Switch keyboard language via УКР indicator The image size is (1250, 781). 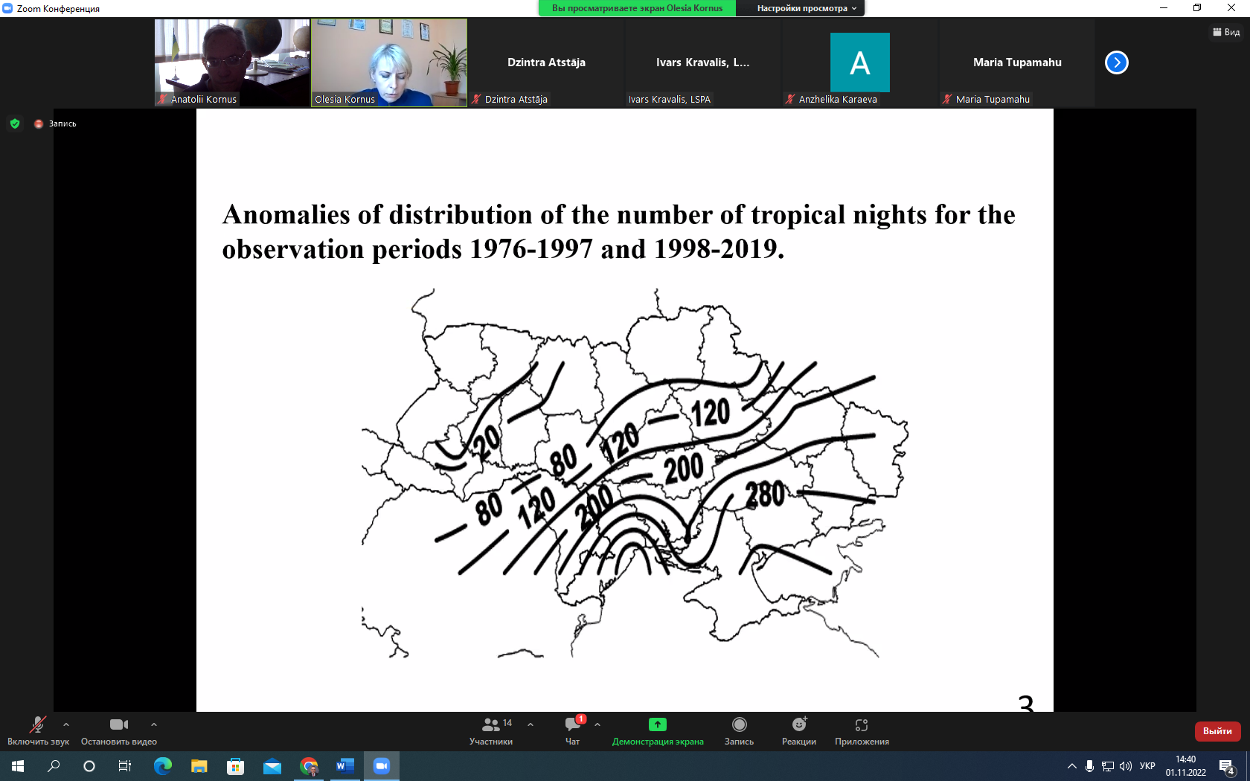pos(1147,765)
